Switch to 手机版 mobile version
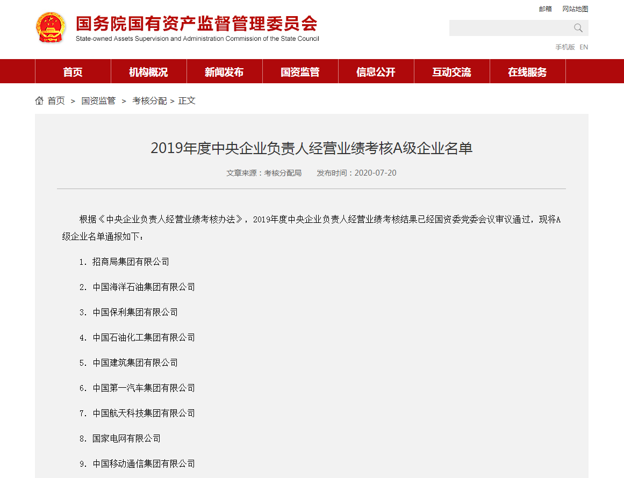 pos(565,47)
